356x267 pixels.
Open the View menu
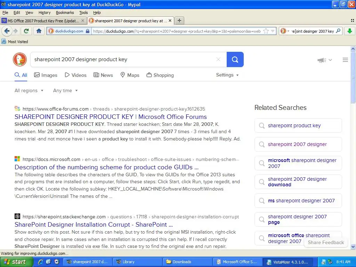[x=29, y=13]
